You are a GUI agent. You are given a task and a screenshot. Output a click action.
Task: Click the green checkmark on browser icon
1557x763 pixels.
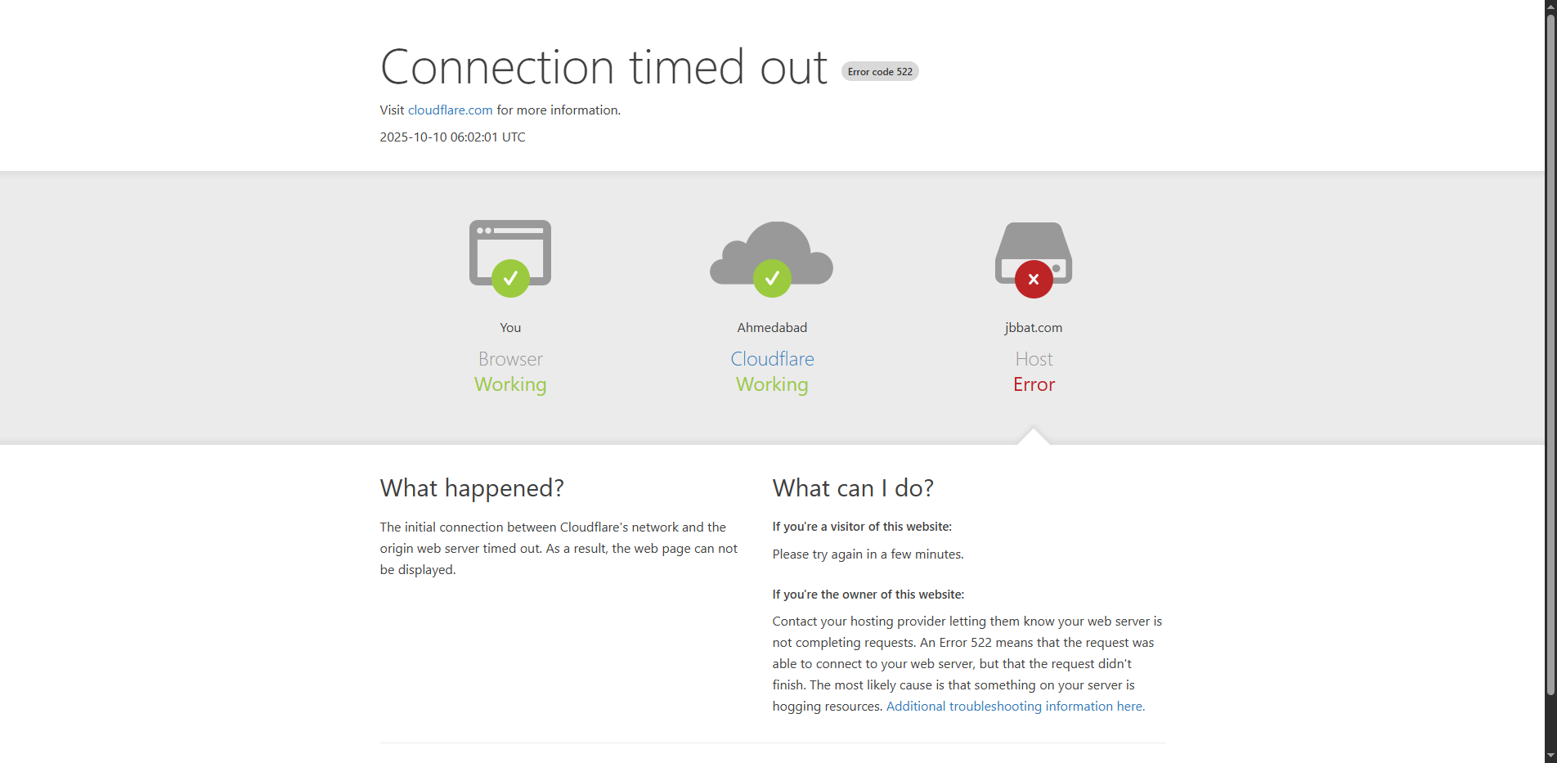click(510, 279)
